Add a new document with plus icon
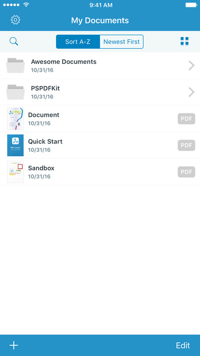The height and width of the screenshot is (356, 200). click(x=14, y=345)
